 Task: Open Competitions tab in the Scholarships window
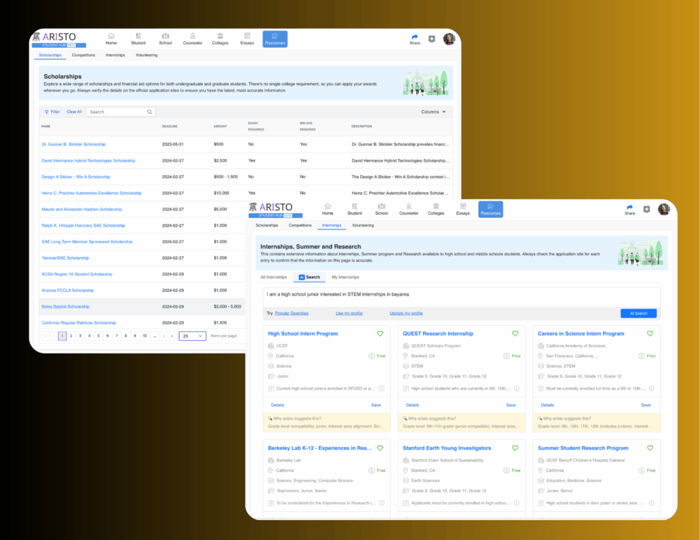tap(83, 55)
